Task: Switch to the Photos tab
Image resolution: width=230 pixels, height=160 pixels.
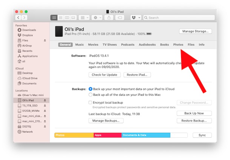Action: point(178,45)
